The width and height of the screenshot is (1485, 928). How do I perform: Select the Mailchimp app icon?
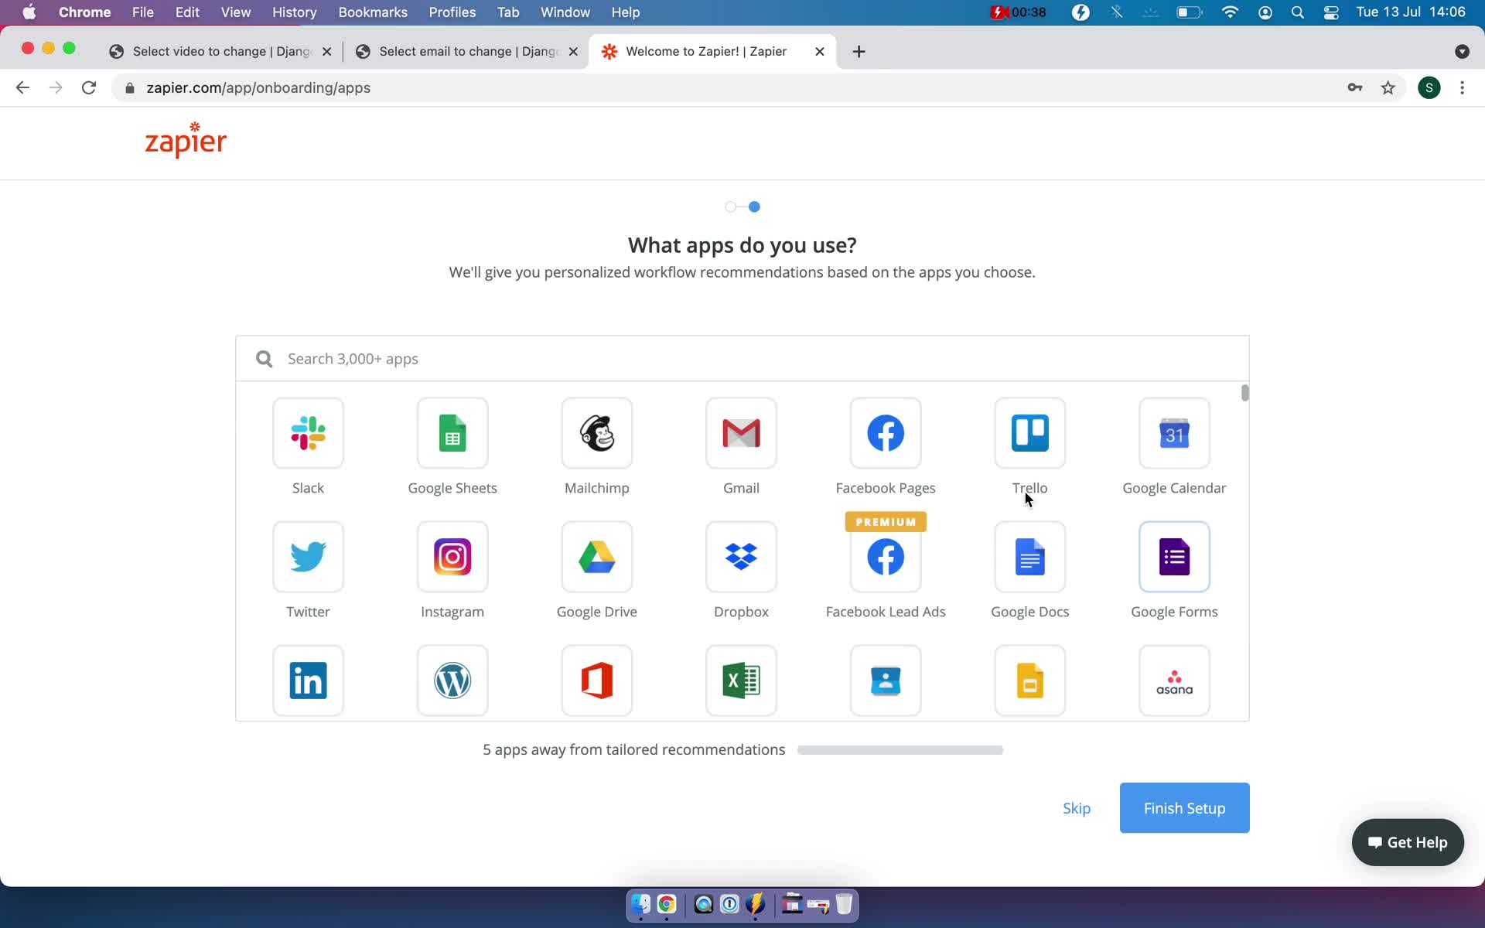[596, 433]
